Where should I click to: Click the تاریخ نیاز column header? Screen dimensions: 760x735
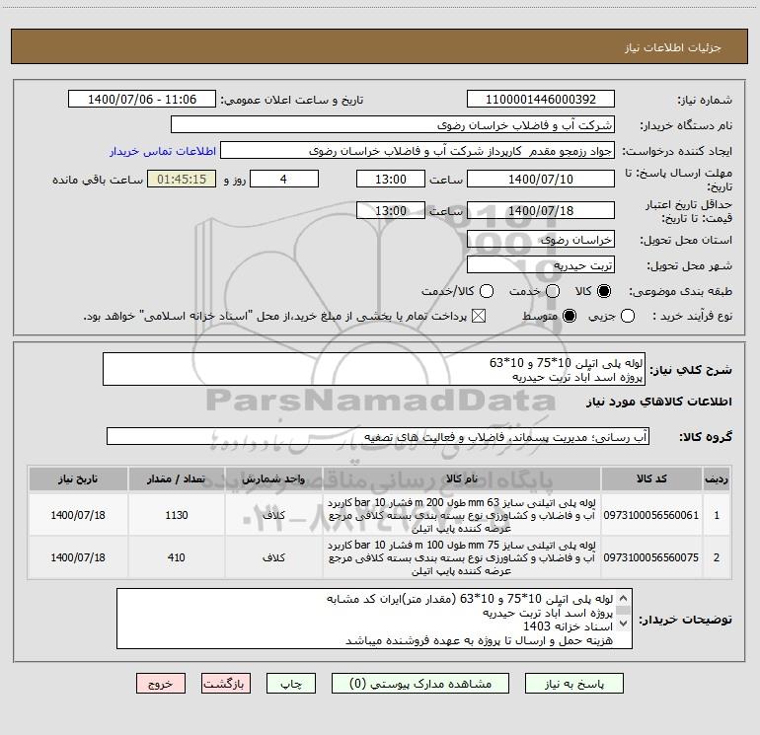(x=78, y=478)
